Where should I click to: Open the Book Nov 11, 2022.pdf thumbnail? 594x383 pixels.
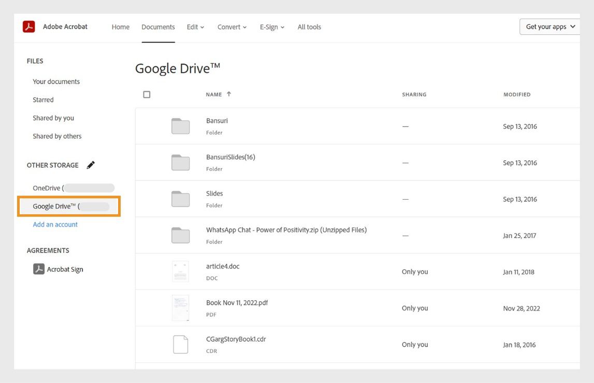tap(180, 307)
